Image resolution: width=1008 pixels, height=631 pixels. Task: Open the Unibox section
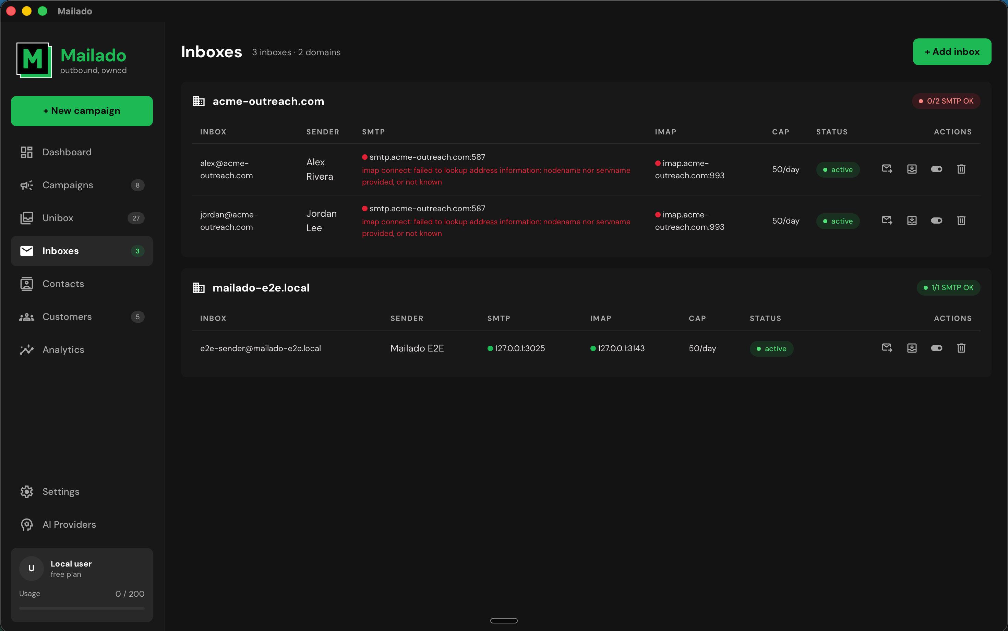pyautogui.click(x=82, y=218)
